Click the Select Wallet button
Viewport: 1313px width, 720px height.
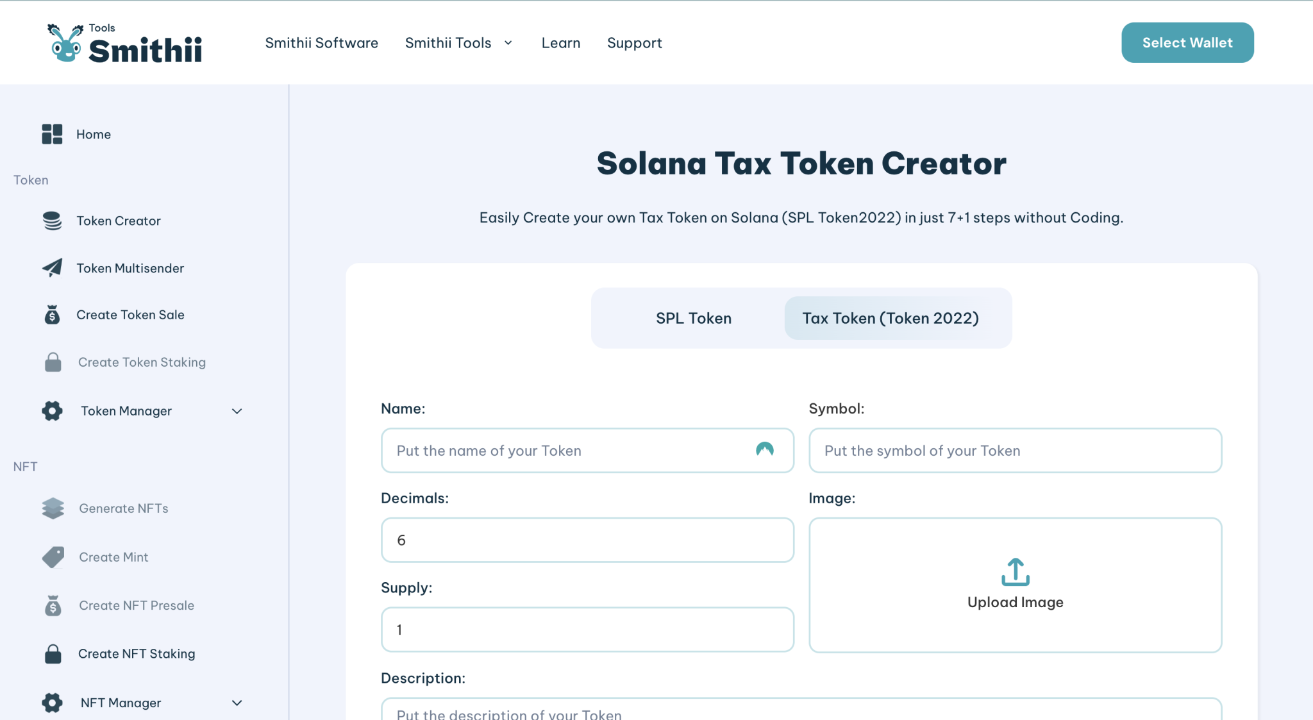[1187, 42]
